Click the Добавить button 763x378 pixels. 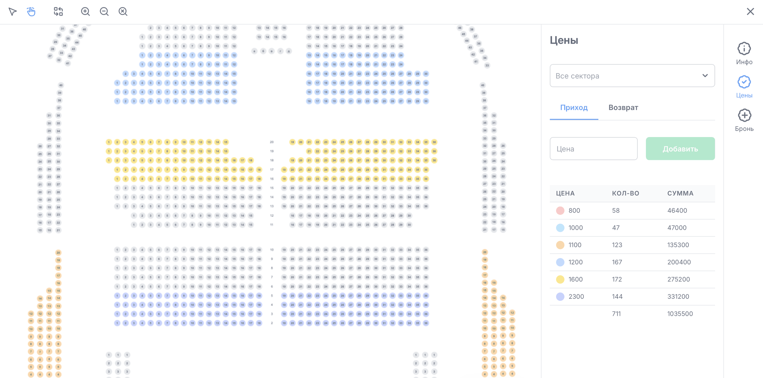click(680, 149)
